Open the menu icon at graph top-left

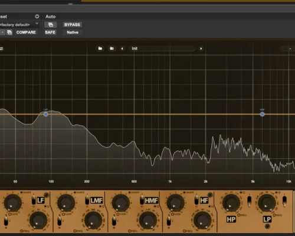1,48
